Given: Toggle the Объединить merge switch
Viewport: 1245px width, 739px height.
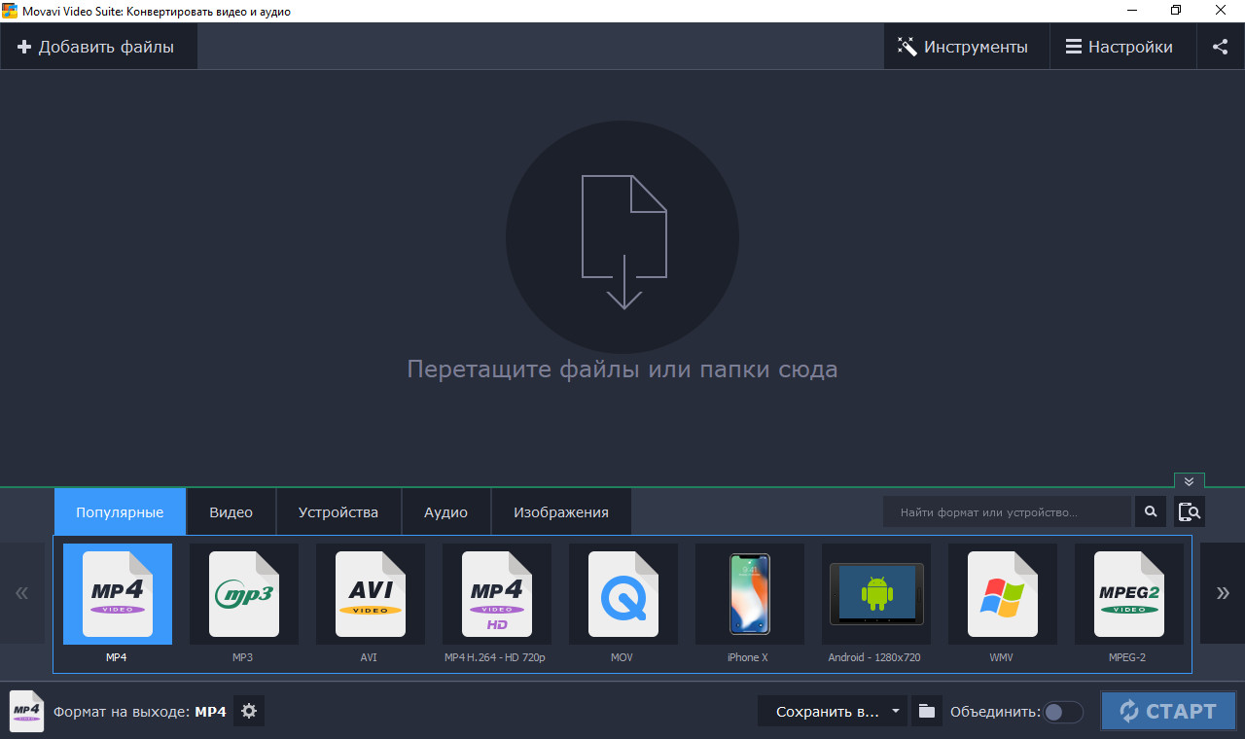Looking at the screenshot, I should coord(1063,712).
